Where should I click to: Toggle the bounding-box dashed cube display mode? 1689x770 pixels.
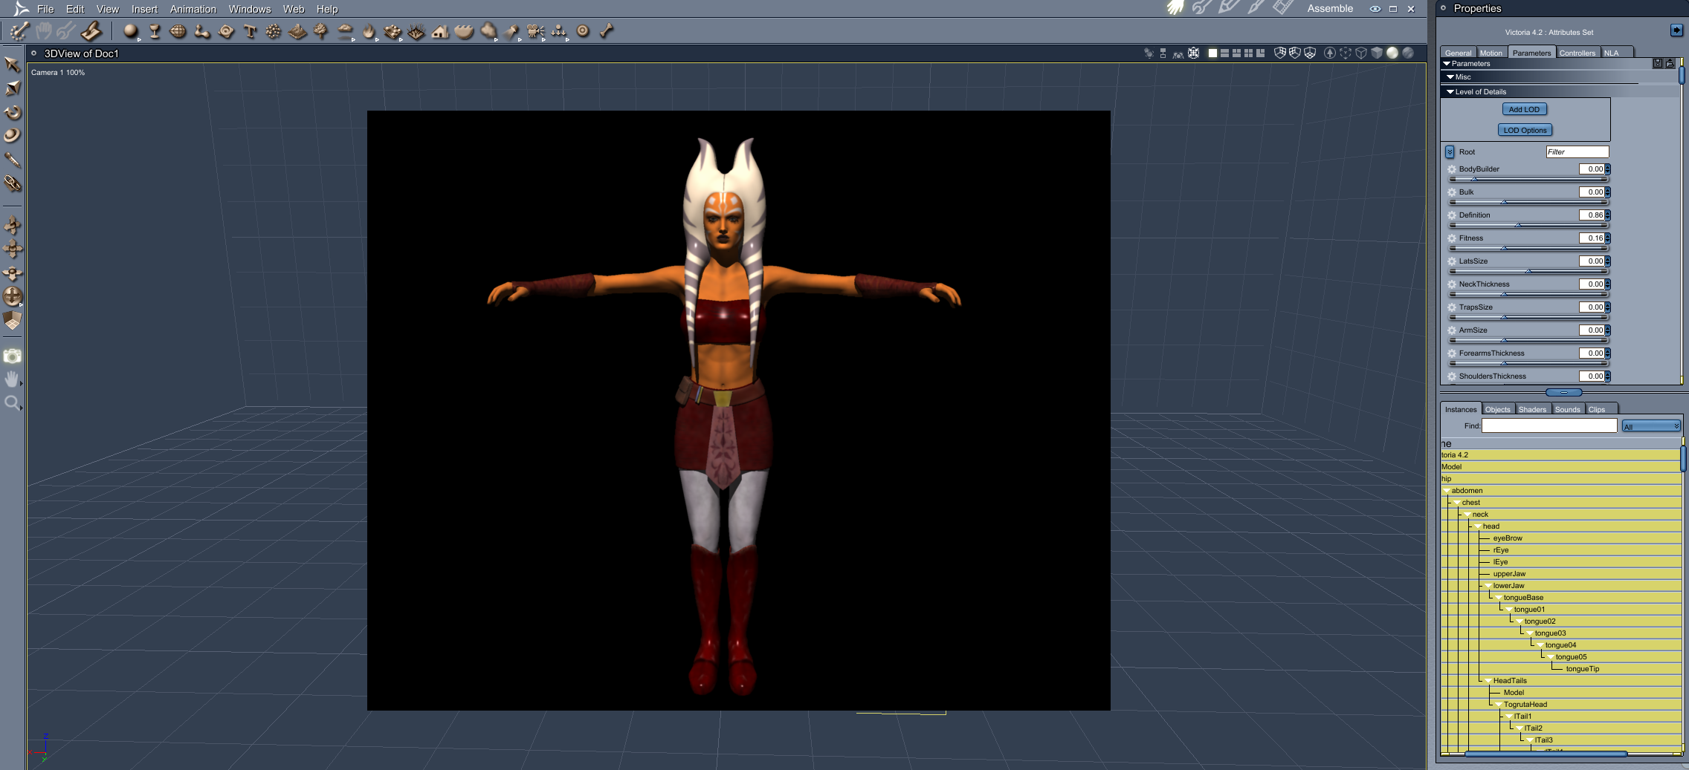click(1346, 53)
